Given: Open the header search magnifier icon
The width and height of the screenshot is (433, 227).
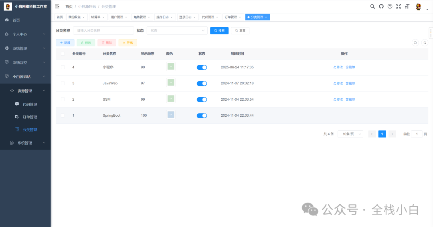Looking at the screenshot, I should pyautogui.click(x=372, y=6).
